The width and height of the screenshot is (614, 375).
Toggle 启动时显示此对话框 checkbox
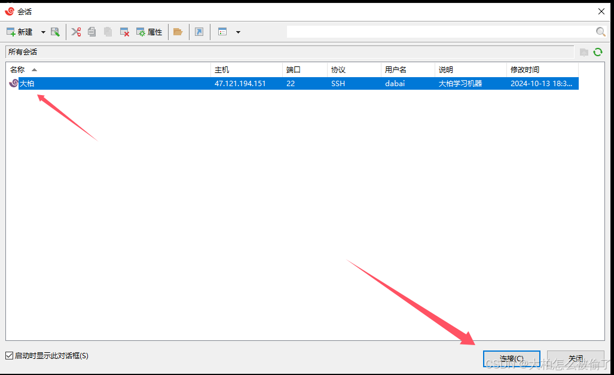[x=10, y=355]
